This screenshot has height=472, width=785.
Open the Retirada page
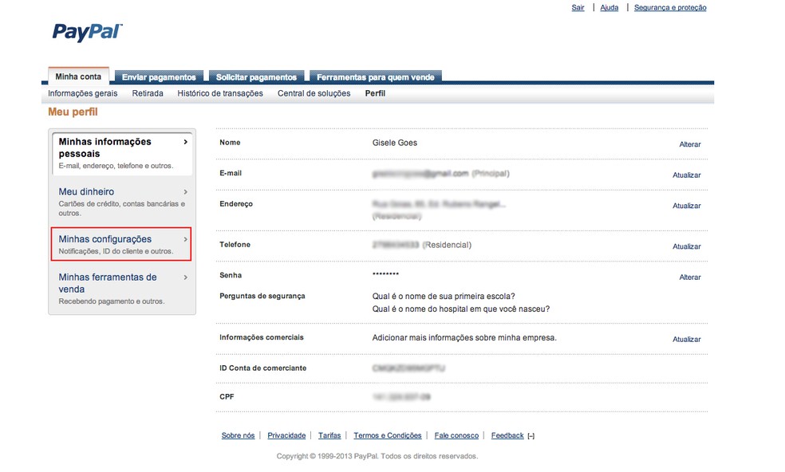(x=147, y=92)
